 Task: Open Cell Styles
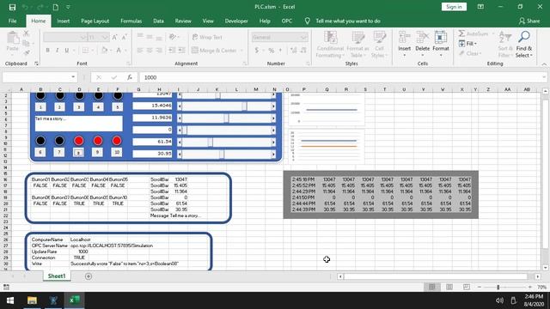pyautogui.click(x=379, y=44)
